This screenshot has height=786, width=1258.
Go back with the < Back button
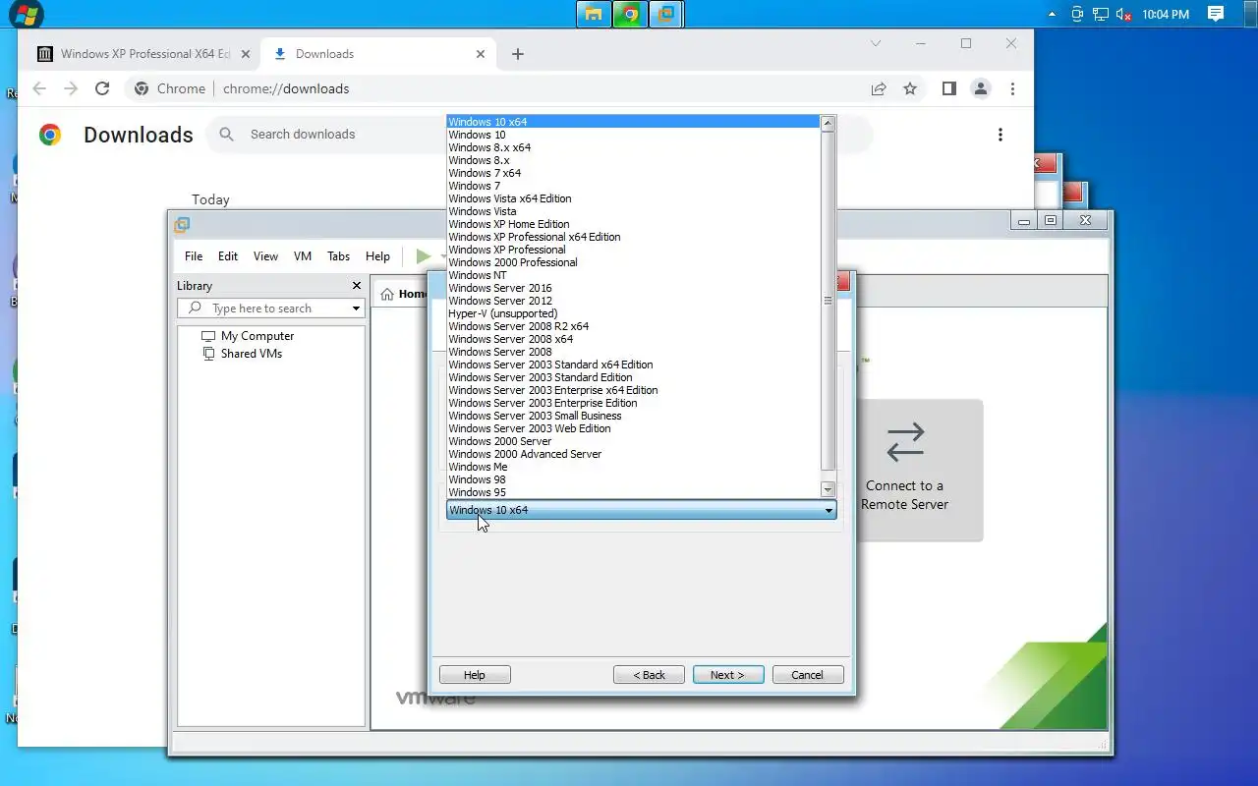pyautogui.click(x=649, y=675)
